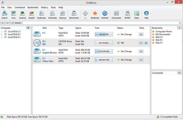Click the 371.44 GB free space bar
This screenshot has width=183, height=120.
coord(104,51)
